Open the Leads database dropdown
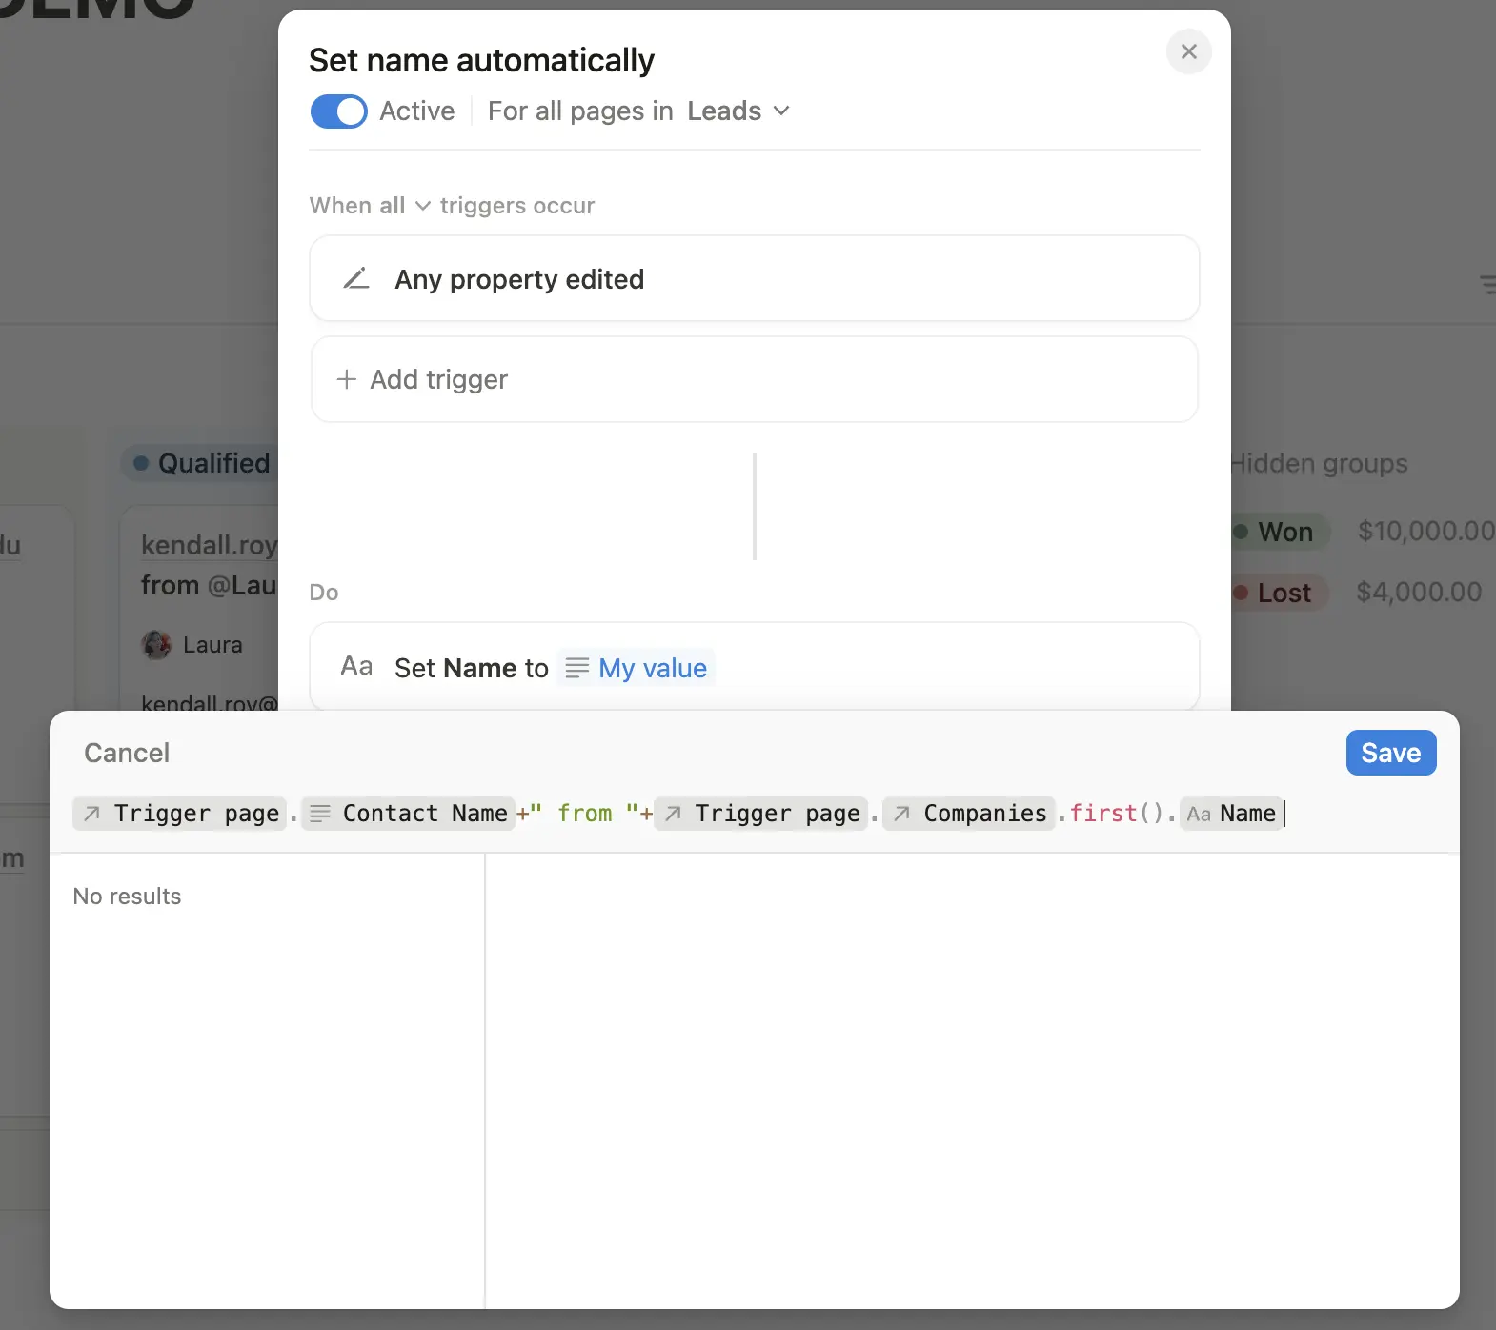Image resolution: width=1496 pixels, height=1330 pixels. [738, 111]
